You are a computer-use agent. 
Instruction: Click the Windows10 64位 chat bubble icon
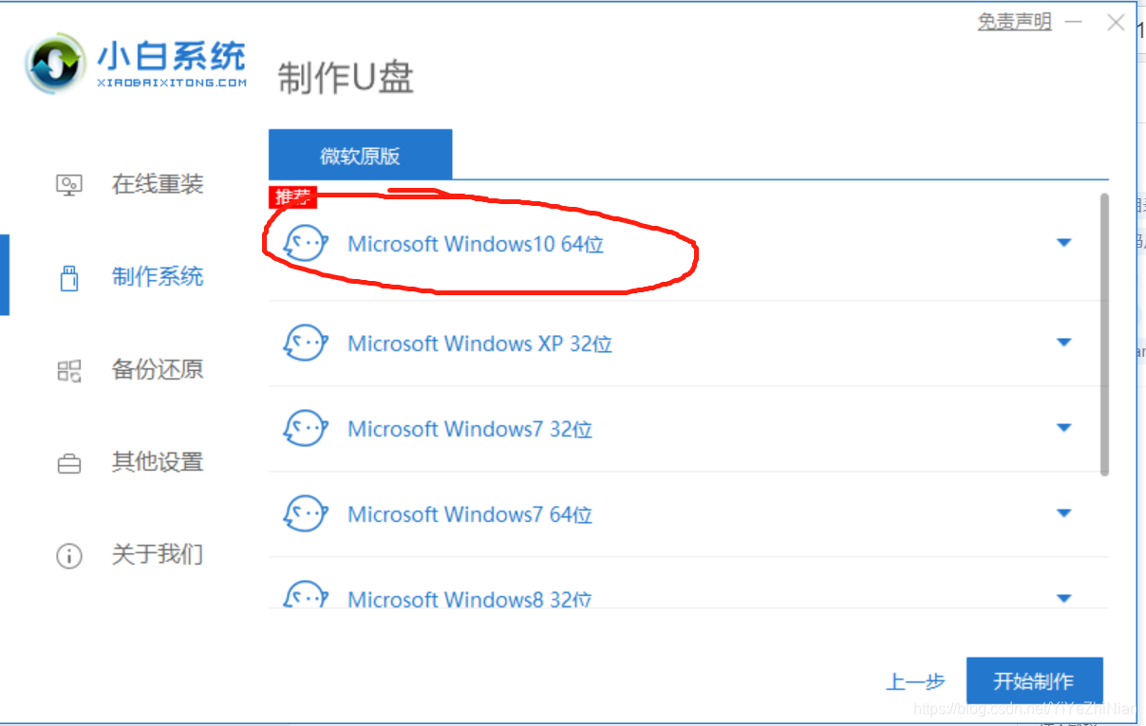point(305,244)
